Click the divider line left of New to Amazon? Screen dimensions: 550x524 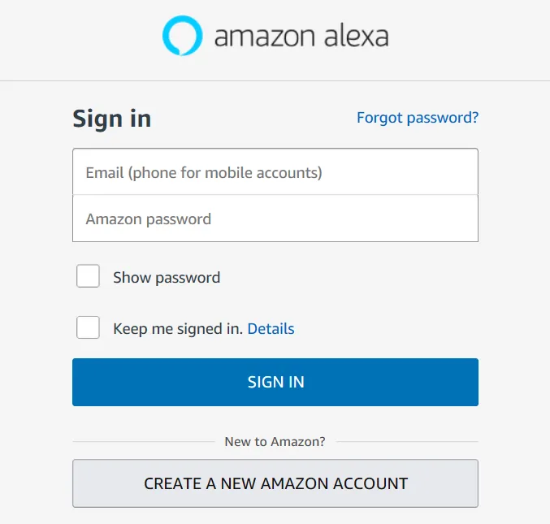tap(144, 441)
